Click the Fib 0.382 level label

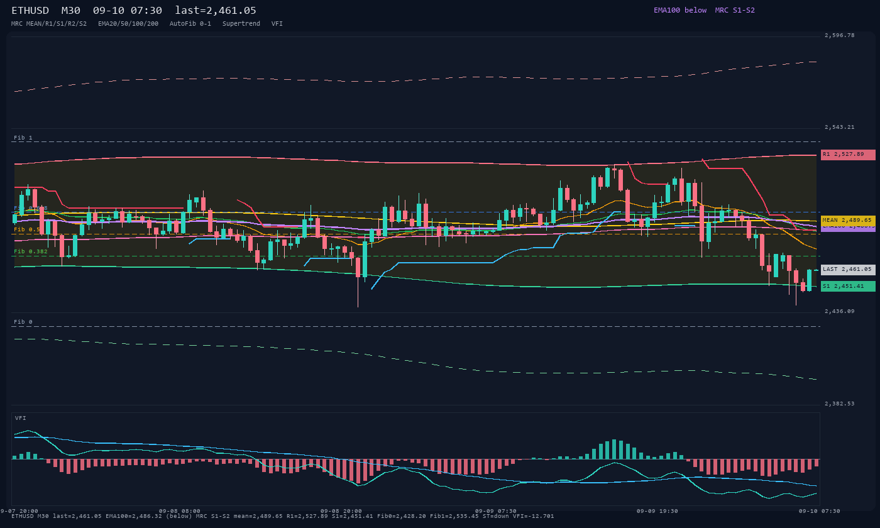coord(31,251)
